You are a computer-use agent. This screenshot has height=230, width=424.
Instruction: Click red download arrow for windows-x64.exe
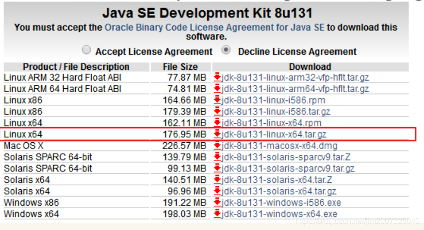tap(217, 214)
